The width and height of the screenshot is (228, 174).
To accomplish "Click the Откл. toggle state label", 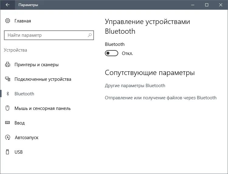I will coord(127,53).
